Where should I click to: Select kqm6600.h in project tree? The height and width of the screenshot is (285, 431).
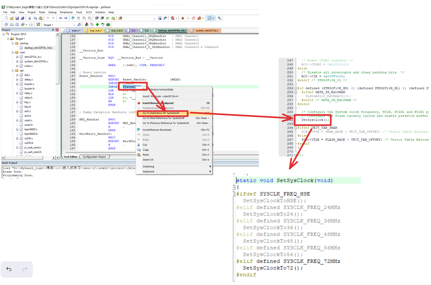point(31,134)
